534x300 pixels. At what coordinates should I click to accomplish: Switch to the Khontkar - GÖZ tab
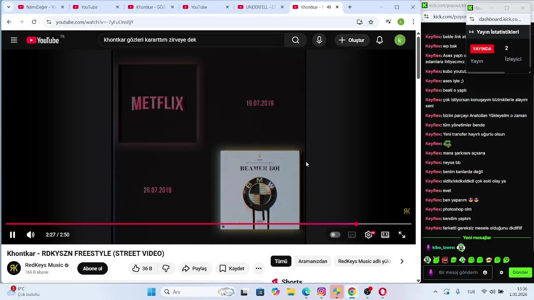151,7
